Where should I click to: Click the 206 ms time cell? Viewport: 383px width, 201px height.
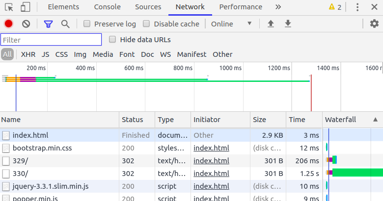(x=304, y=161)
